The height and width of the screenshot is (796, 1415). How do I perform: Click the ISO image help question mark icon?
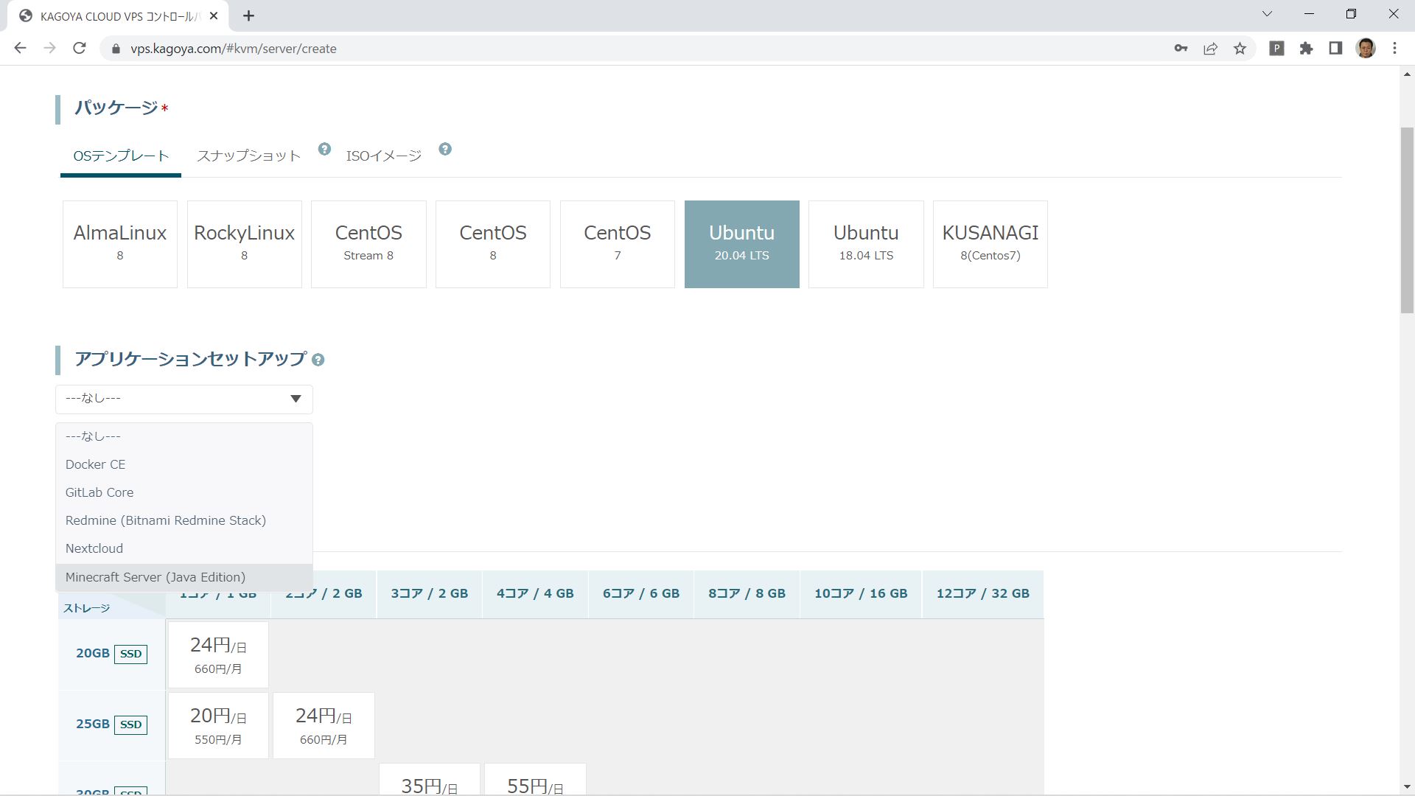(445, 149)
